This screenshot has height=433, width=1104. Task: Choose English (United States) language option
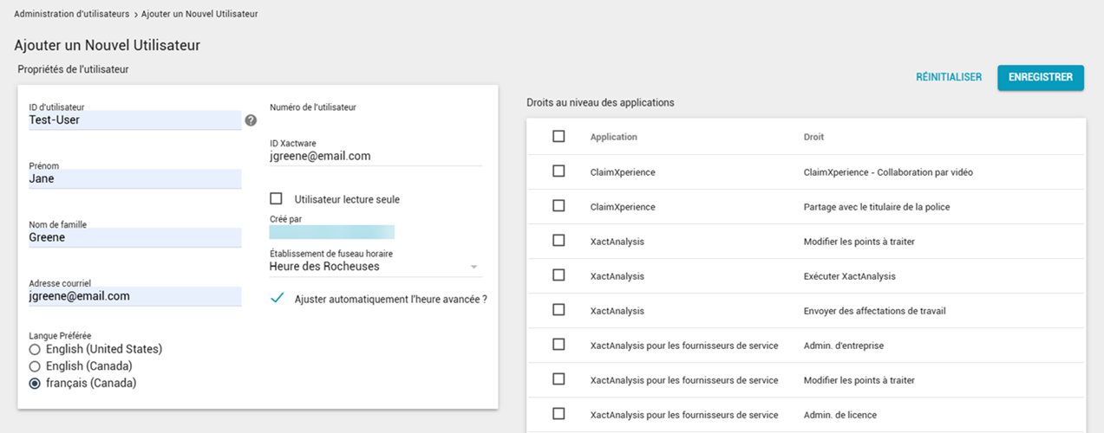[35, 349]
